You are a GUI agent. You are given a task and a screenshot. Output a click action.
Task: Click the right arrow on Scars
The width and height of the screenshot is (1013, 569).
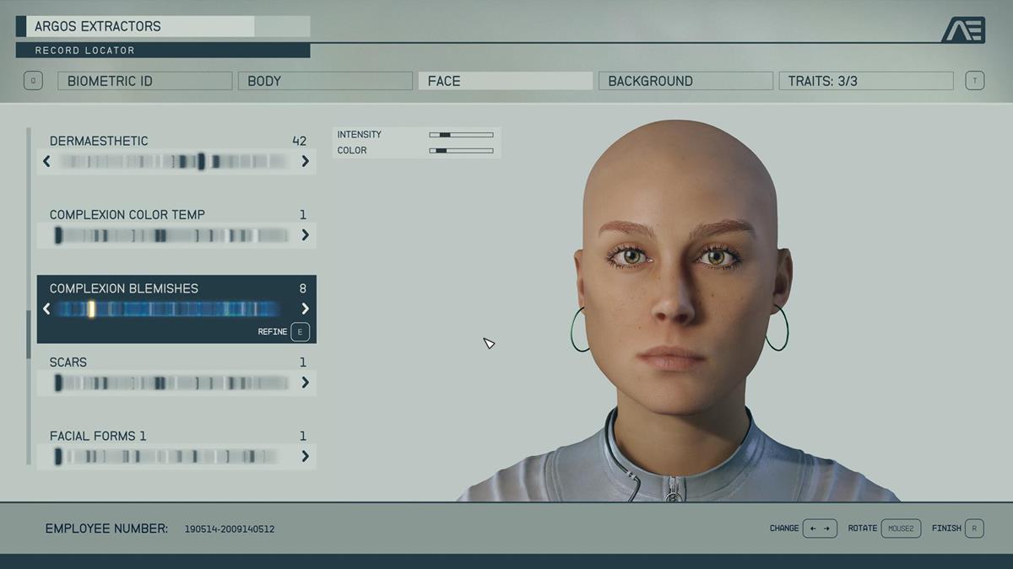(x=306, y=383)
